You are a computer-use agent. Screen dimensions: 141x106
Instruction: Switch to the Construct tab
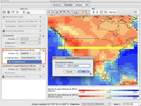[x=57, y=5]
